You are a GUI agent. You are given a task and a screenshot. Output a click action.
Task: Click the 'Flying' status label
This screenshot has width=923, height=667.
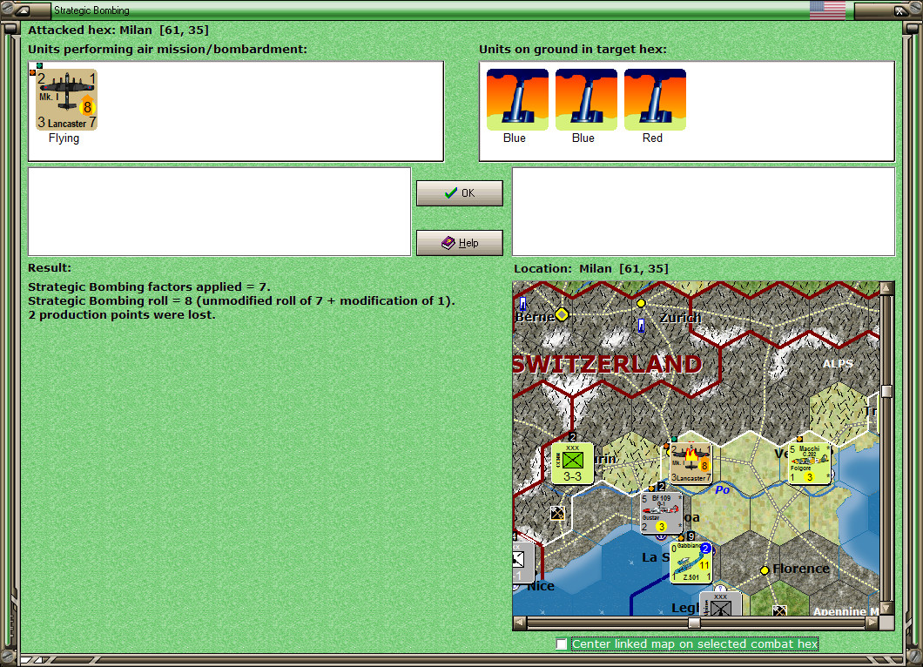pyautogui.click(x=64, y=138)
